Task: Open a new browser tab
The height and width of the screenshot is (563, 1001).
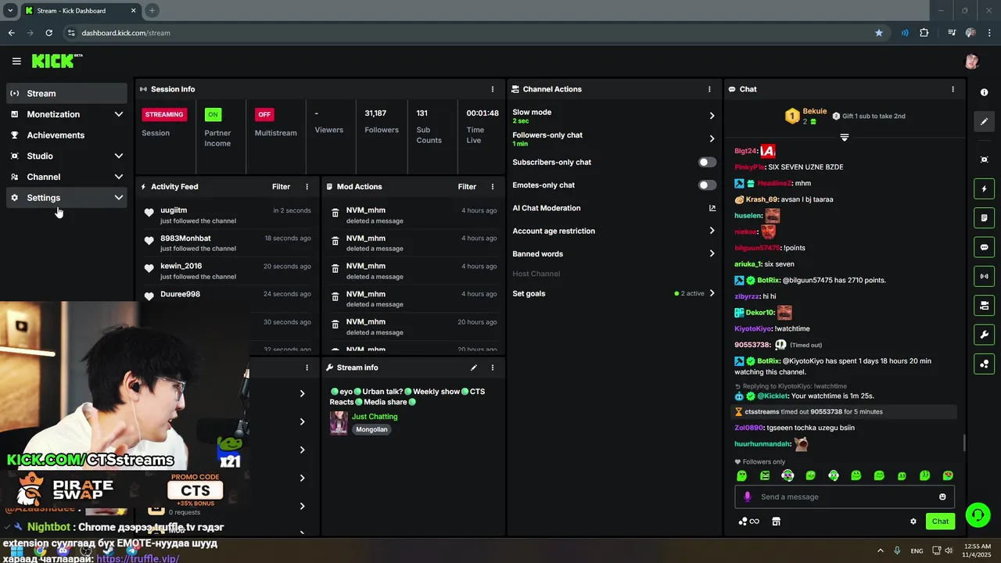Action: [x=152, y=10]
